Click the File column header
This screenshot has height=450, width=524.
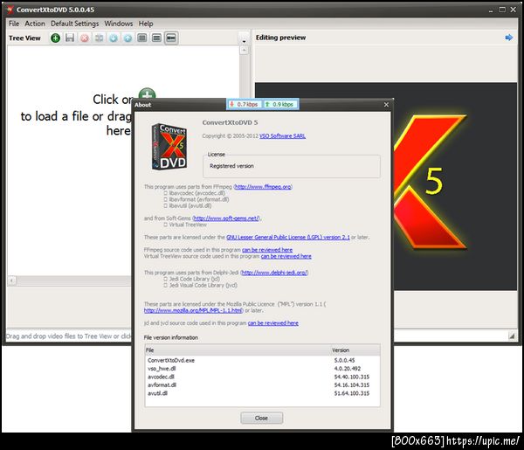click(x=238, y=350)
